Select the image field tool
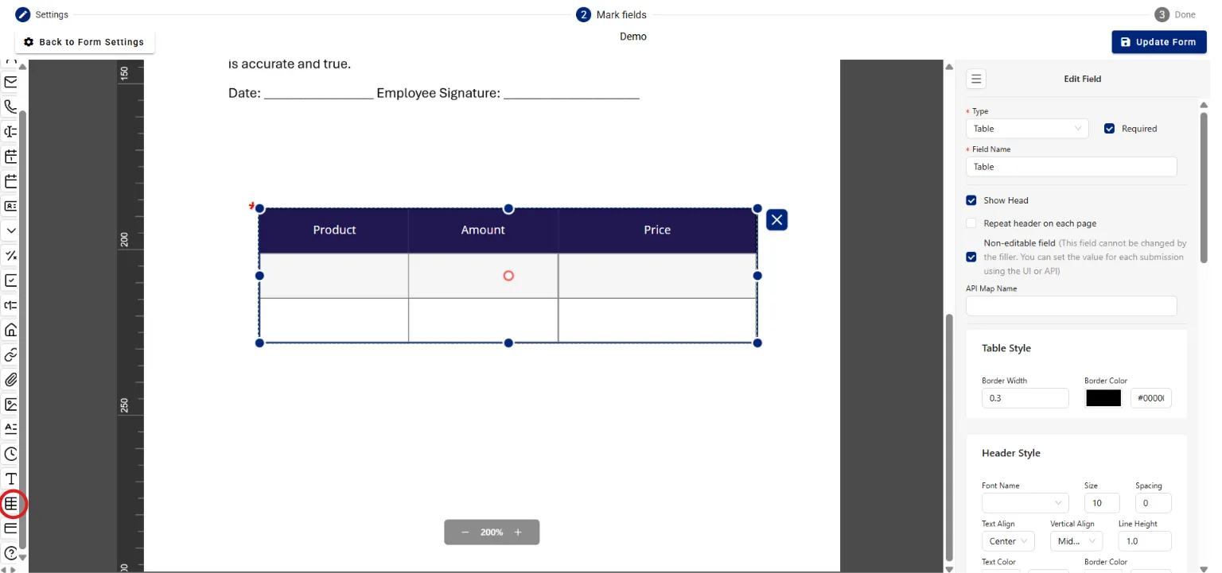 point(11,404)
